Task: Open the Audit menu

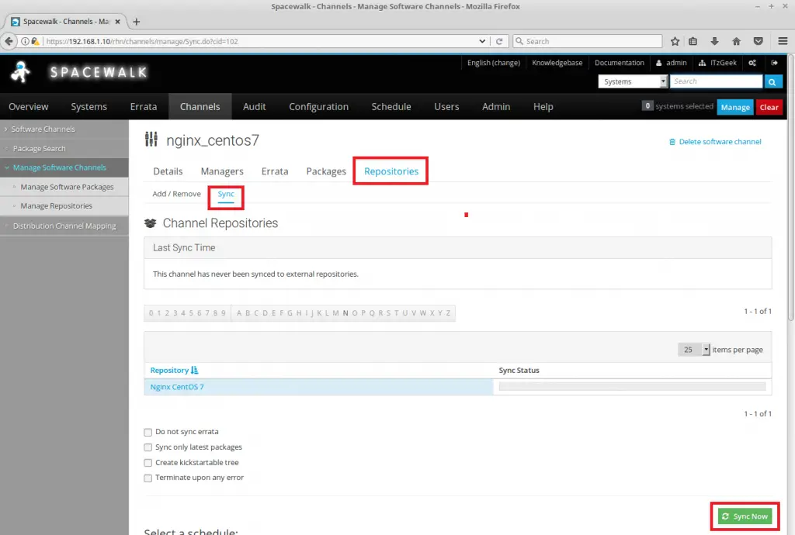Action: click(x=254, y=107)
